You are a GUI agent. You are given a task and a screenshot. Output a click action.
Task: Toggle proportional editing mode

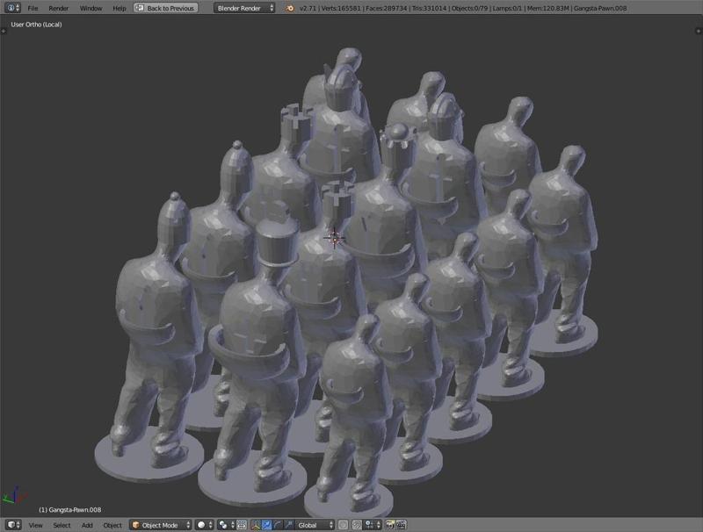tap(343, 525)
